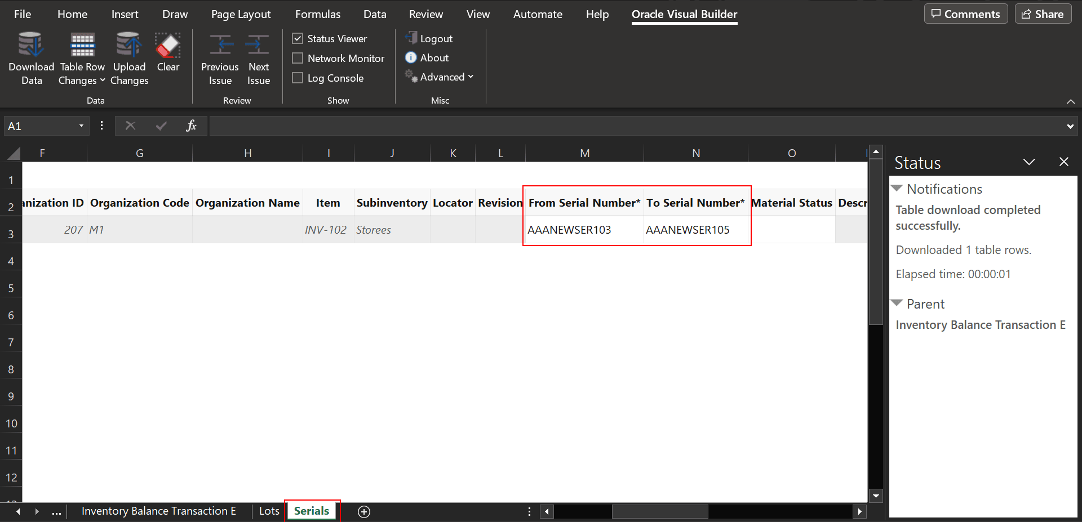Image resolution: width=1082 pixels, height=522 pixels.
Task: Collapse the ribbon with the chevron
Action: point(1071,101)
